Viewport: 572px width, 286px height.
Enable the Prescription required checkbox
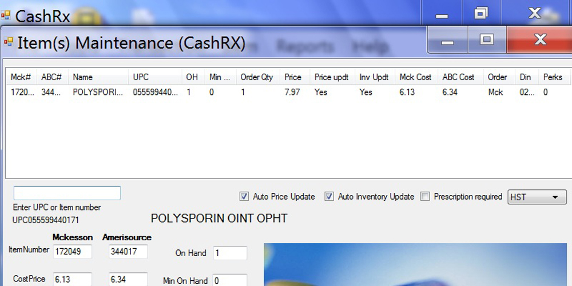tap(425, 197)
